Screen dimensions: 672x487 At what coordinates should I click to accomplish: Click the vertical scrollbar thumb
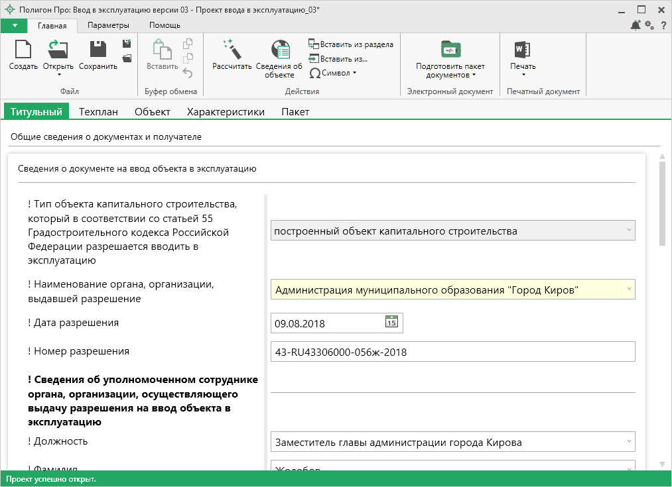(x=661, y=202)
